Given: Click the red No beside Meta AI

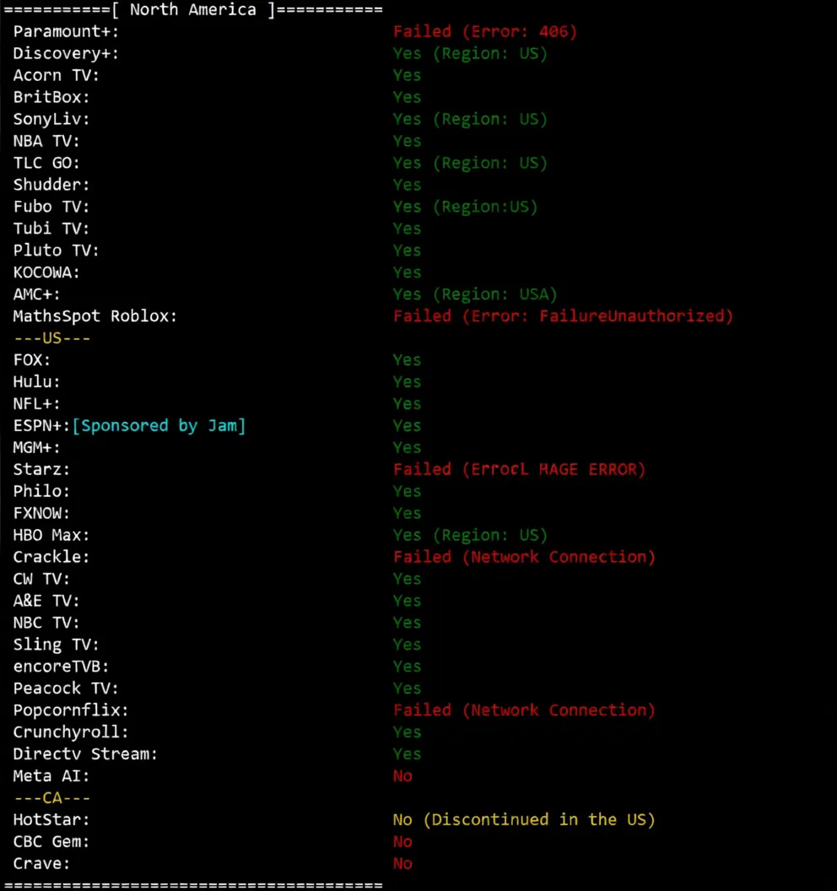Looking at the screenshot, I should (x=402, y=776).
